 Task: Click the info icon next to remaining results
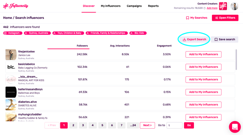[205, 8]
